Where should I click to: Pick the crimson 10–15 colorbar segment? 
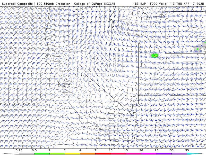click(x=118, y=154)
